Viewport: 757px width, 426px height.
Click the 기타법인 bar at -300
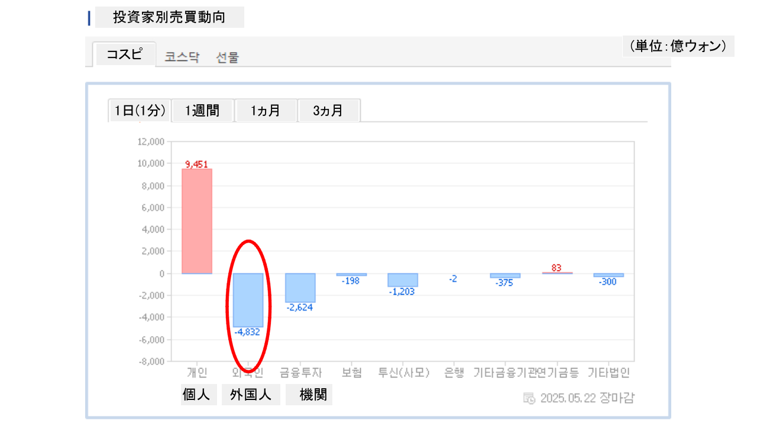click(608, 275)
